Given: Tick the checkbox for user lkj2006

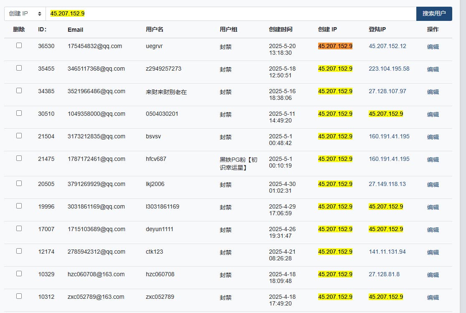Looking at the screenshot, I should click(x=19, y=183).
